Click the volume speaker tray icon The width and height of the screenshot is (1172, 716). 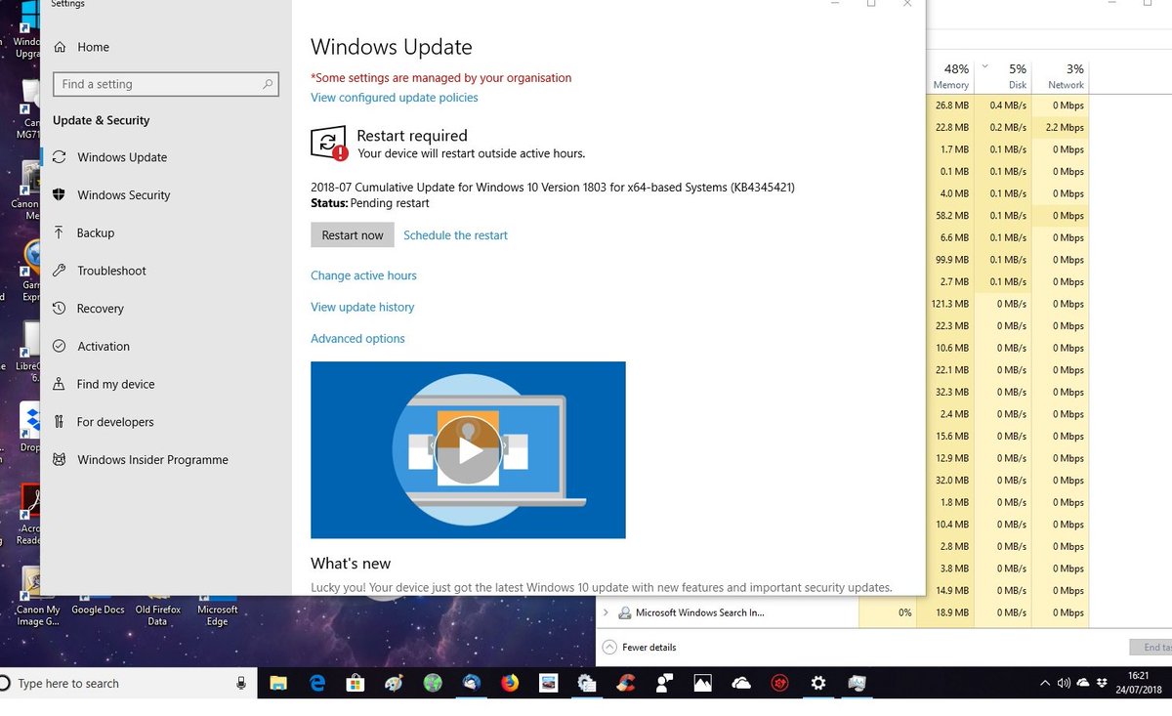[1065, 683]
